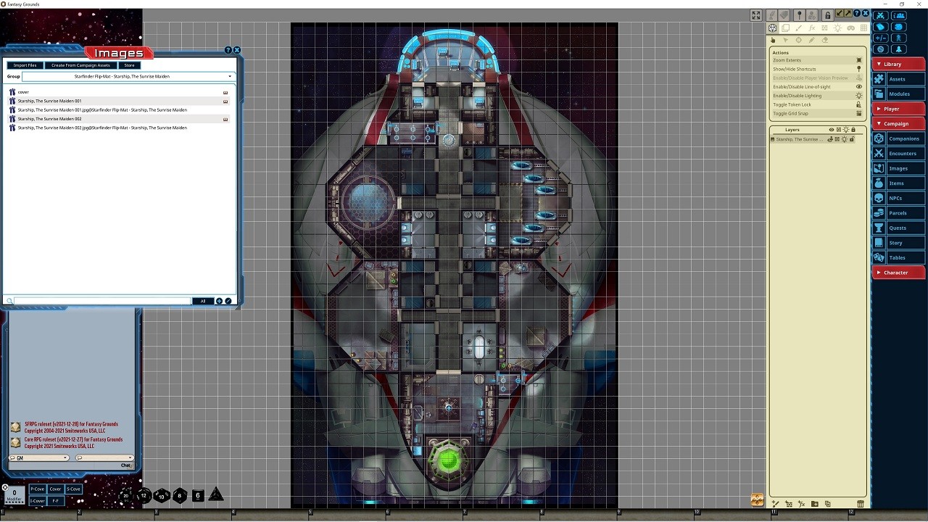The image size is (928, 522).
Task: Select the paint brush tool in image toolbar
Action: 799,28
